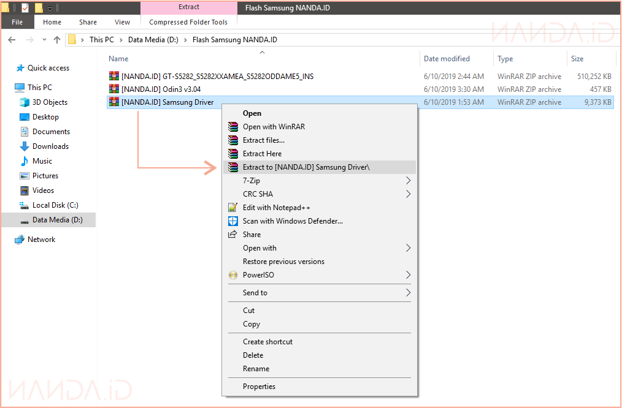Image resolution: width=622 pixels, height=408 pixels.
Task: Click the Windows Defender shield icon
Action: click(232, 221)
